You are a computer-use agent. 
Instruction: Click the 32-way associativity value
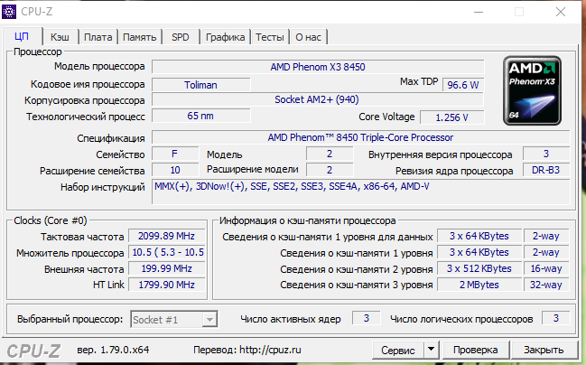coord(546,285)
